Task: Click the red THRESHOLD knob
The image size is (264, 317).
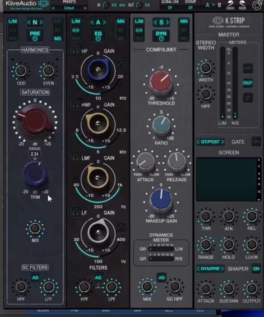Action: point(161,82)
